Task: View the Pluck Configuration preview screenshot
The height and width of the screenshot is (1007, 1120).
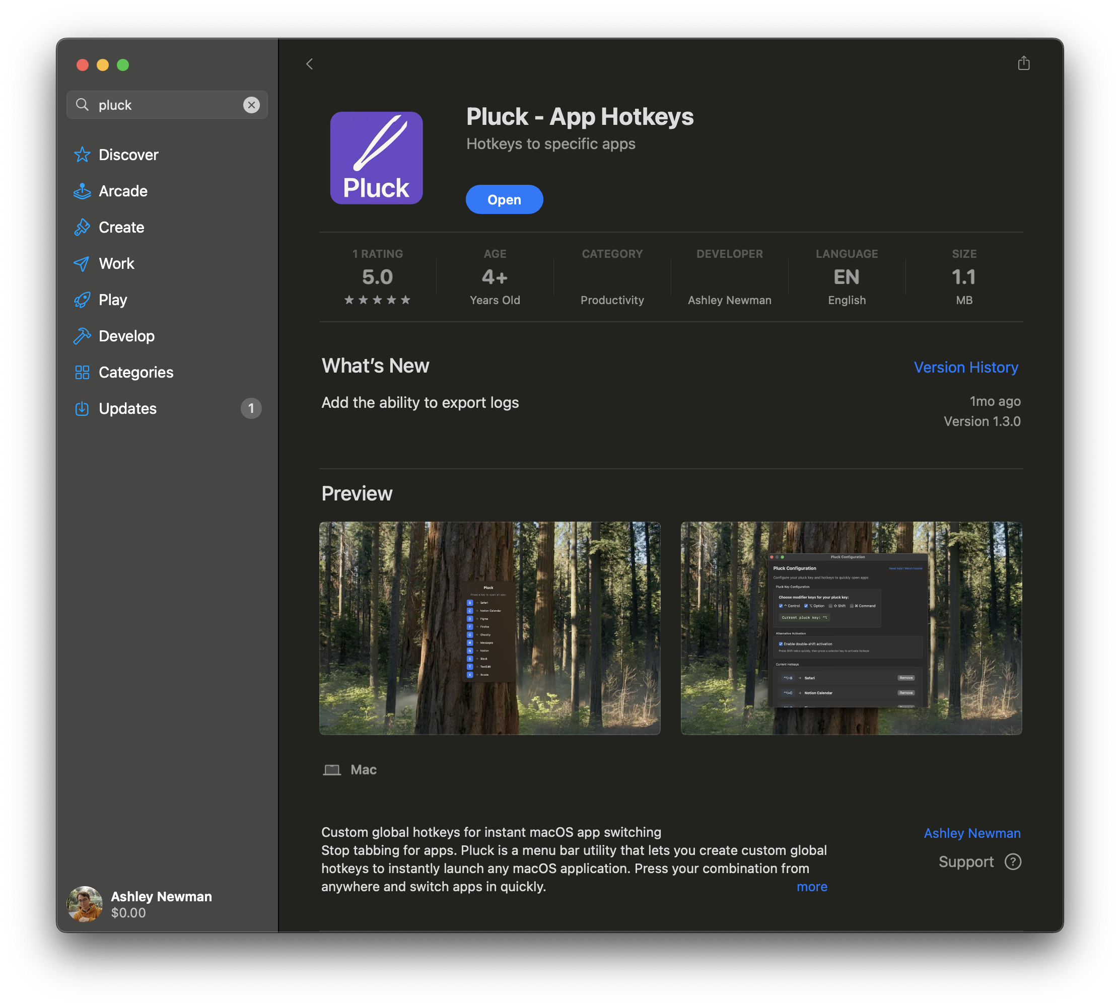Action: click(x=851, y=628)
